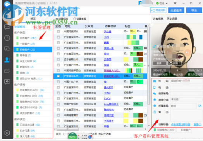203x141 pixels.
Task: Click the 邀请 button on visitor photo
Action: pyautogui.click(x=159, y=63)
